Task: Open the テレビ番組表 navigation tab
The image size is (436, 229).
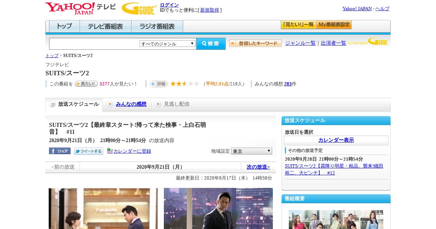Action: [x=105, y=26]
